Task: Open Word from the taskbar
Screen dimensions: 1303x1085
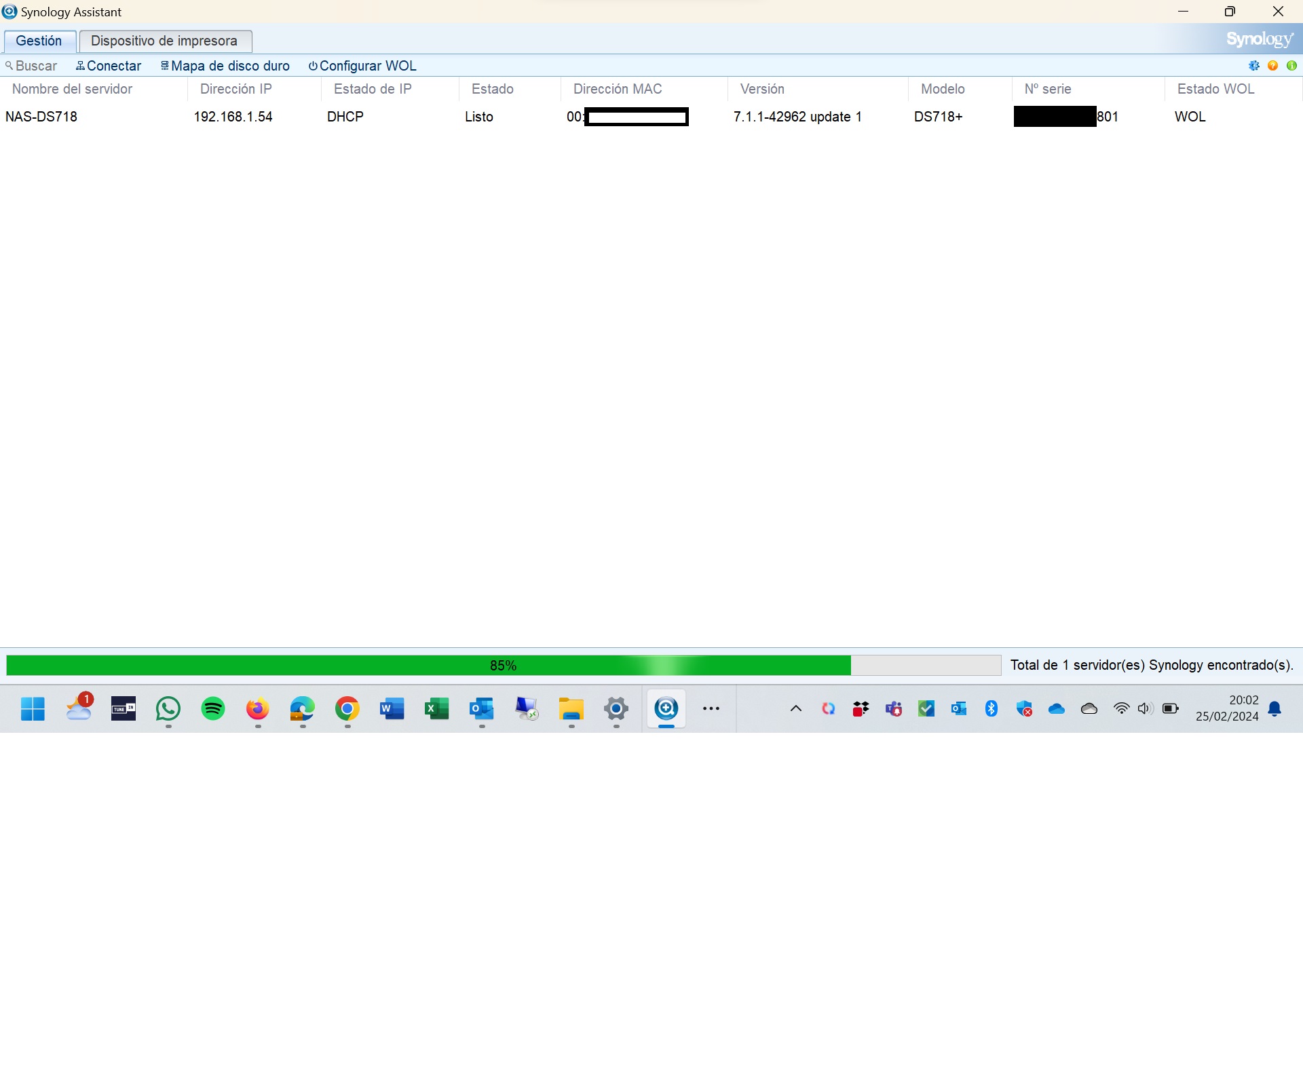Action: tap(392, 709)
